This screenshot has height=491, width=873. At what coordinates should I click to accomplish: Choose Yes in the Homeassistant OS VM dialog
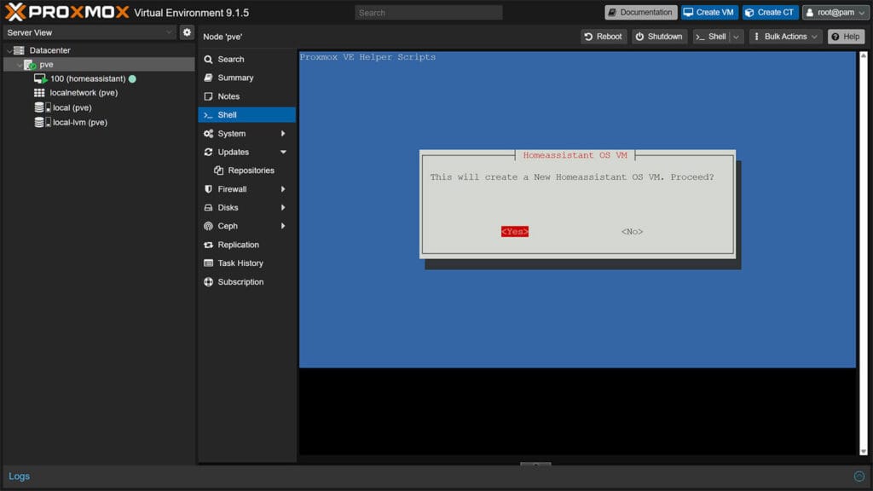513,230
